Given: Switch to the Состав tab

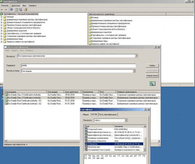Looking at the screenshot, I should click(94, 114).
